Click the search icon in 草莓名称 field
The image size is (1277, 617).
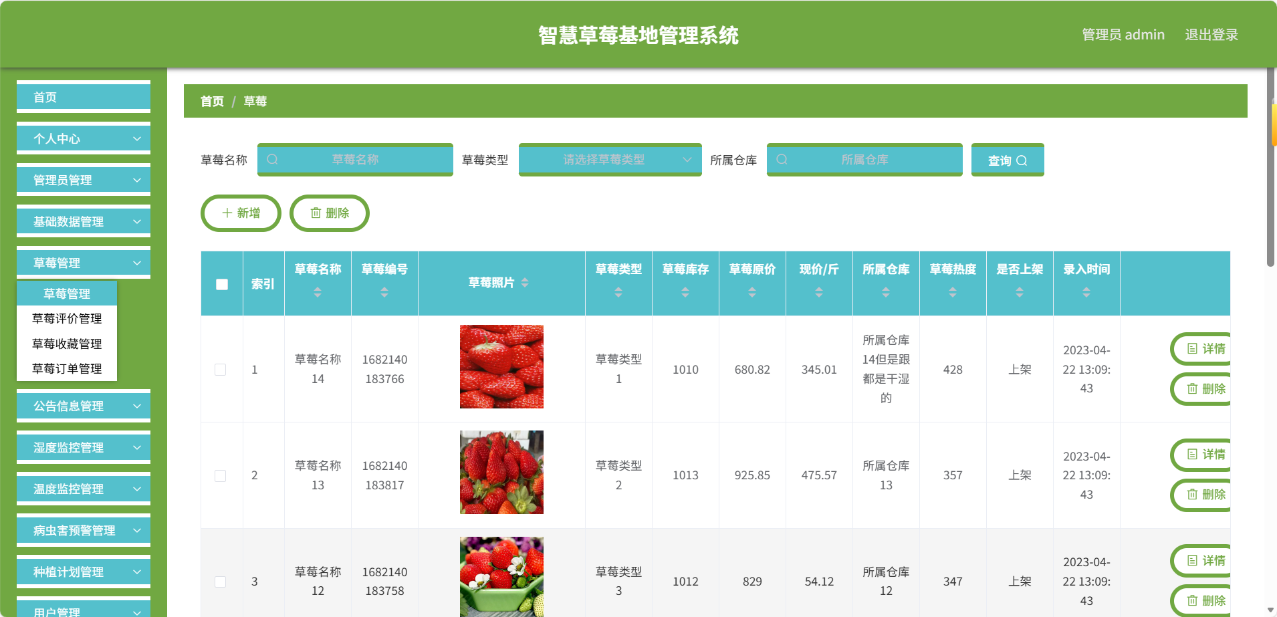pos(272,160)
